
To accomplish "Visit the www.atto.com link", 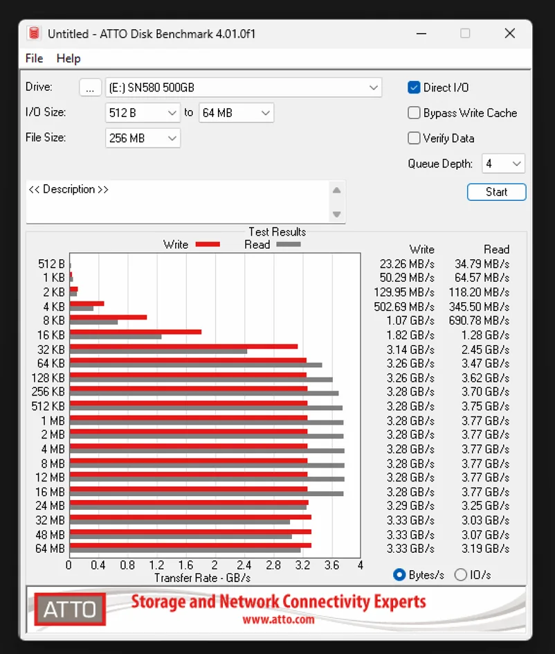I will pos(279,619).
